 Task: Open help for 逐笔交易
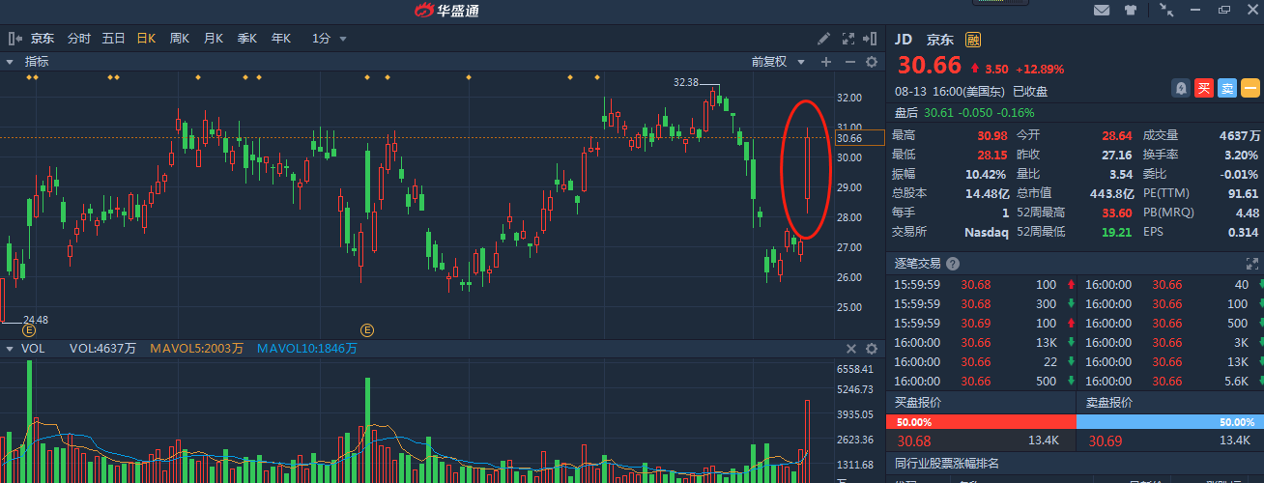pos(953,264)
